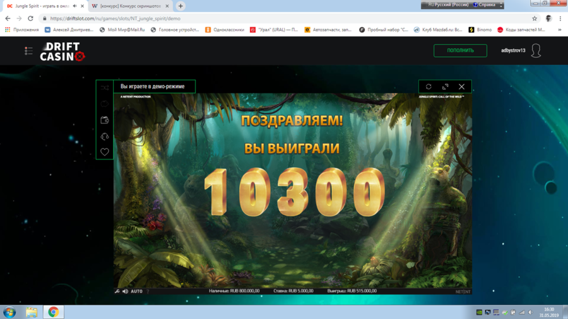Screen dimensions: 568x319
Task: Open the Одноклассники bookmark
Action: tap(225, 30)
